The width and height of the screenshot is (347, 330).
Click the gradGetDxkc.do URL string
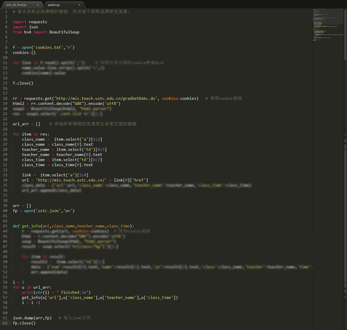coord(106,98)
